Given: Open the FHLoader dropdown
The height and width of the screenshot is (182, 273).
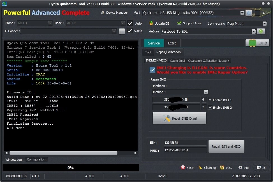Looking at the screenshot, I should click(x=114, y=31).
